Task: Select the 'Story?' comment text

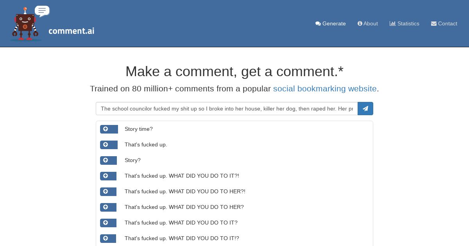Action: coord(132,160)
